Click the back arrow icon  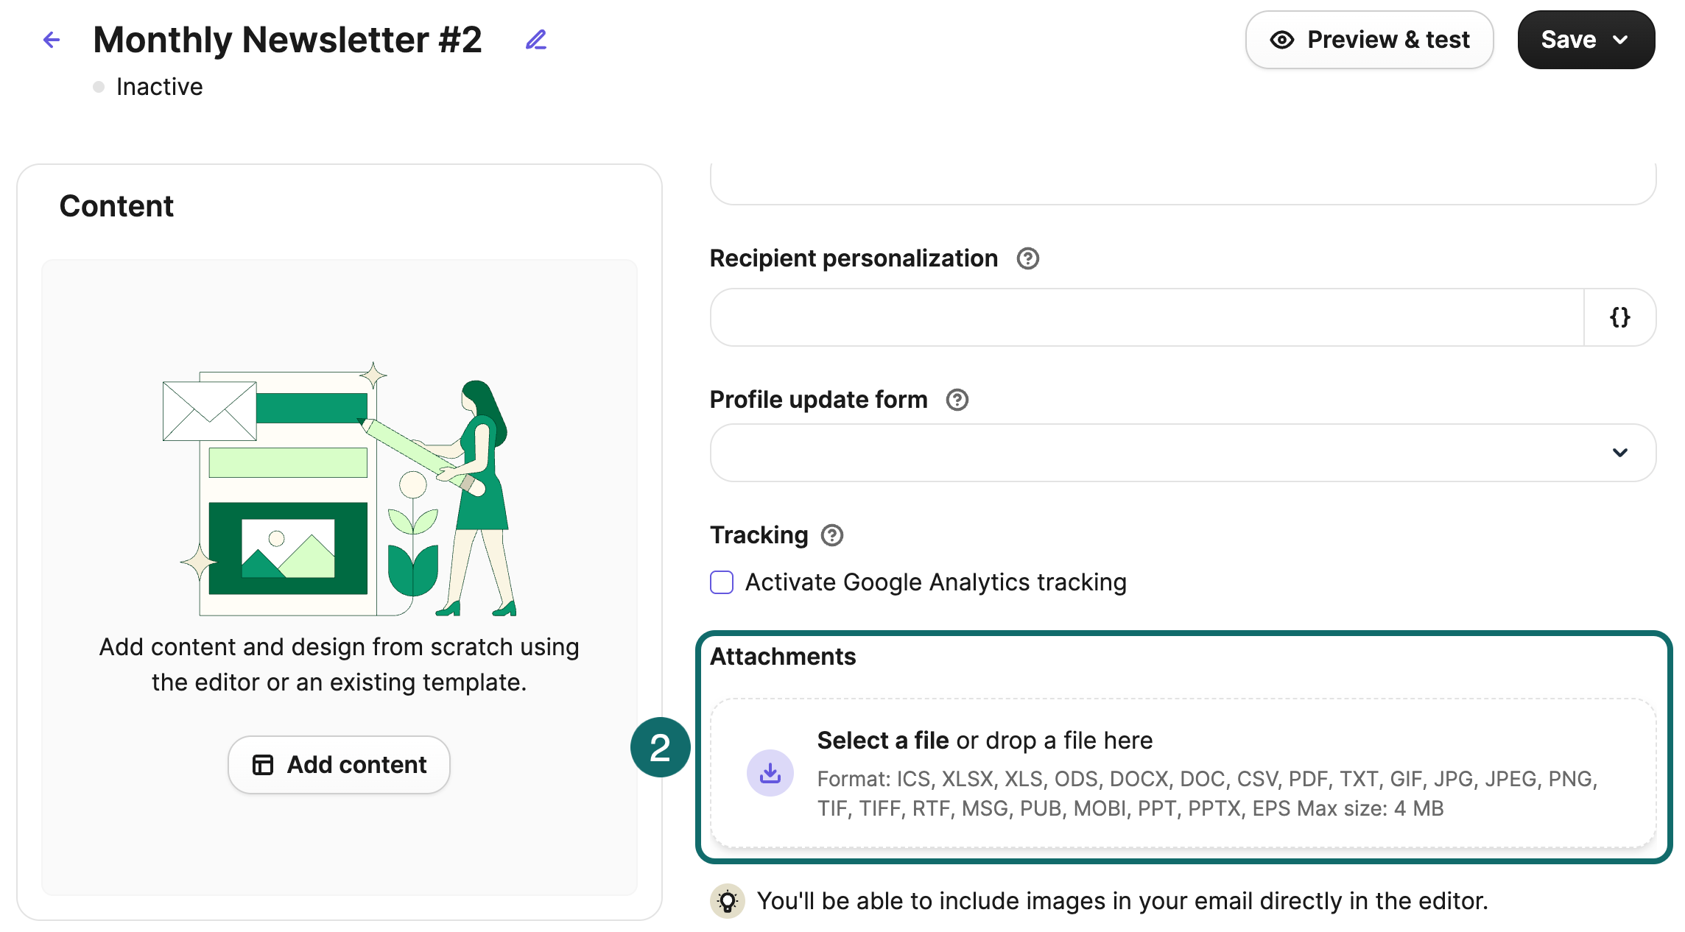52,40
